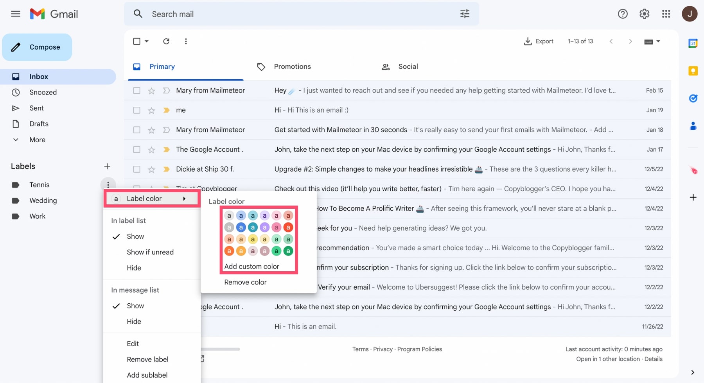The image size is (704, 383).
Task: Open Mailmeteor add-on in side panel
Action: pyautogui.click(x=693, y=170)
